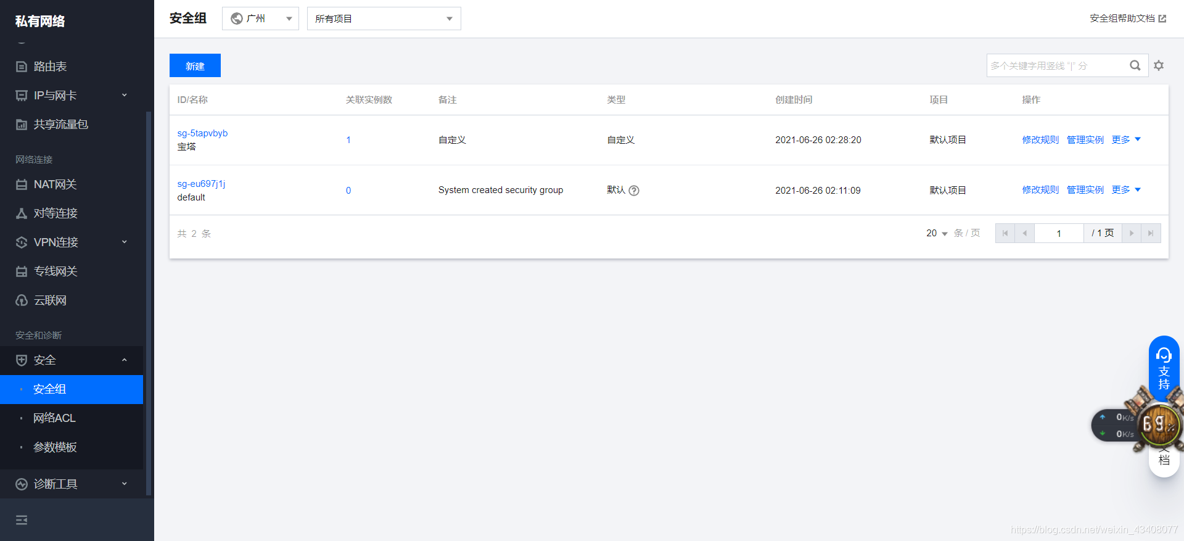Open the 安全组帮助文档 link

1122,19
